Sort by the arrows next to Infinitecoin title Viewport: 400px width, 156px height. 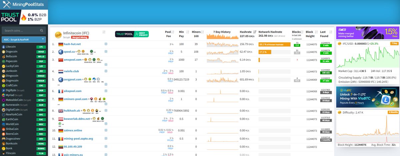[x=104, y=32]
